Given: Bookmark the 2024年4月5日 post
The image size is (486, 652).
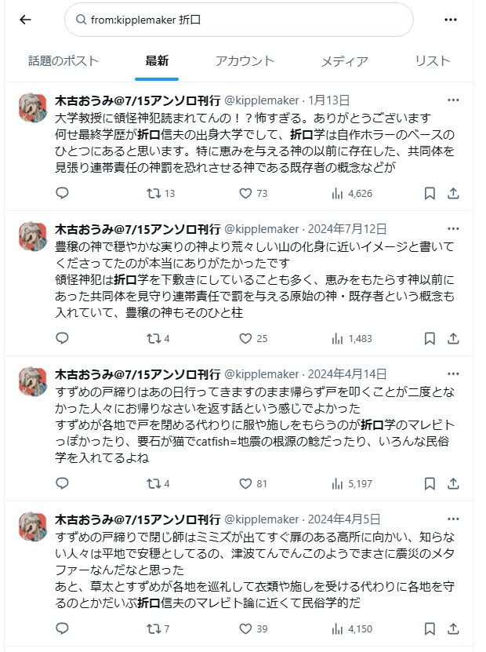Looking at the screenshot, I should (430, 628).
